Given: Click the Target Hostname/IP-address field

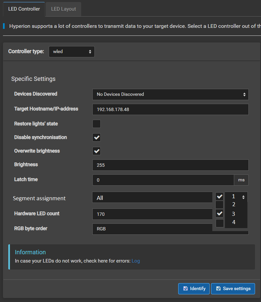Looking at the screenshot, I should coord(170,109).
